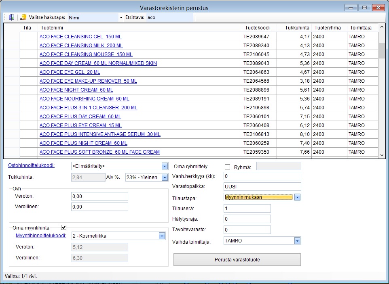This screenshot has height=284, width=389.
Task: Click product code TE2089647 cell
Action: click(x=259, y=37)
